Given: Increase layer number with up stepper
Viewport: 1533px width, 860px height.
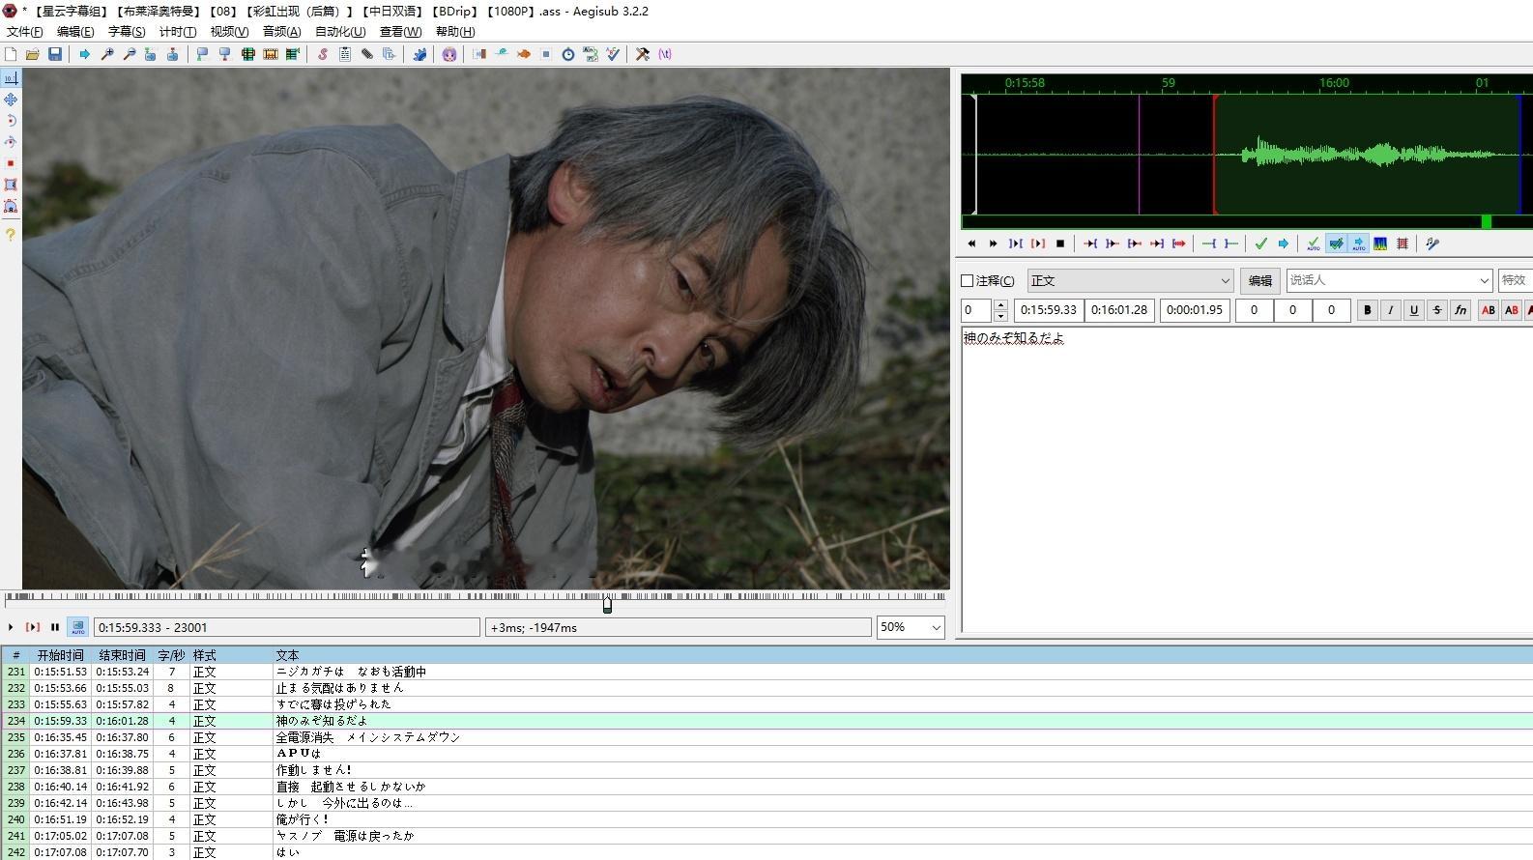Looking at the screenshot, I should coord(1000,304).
